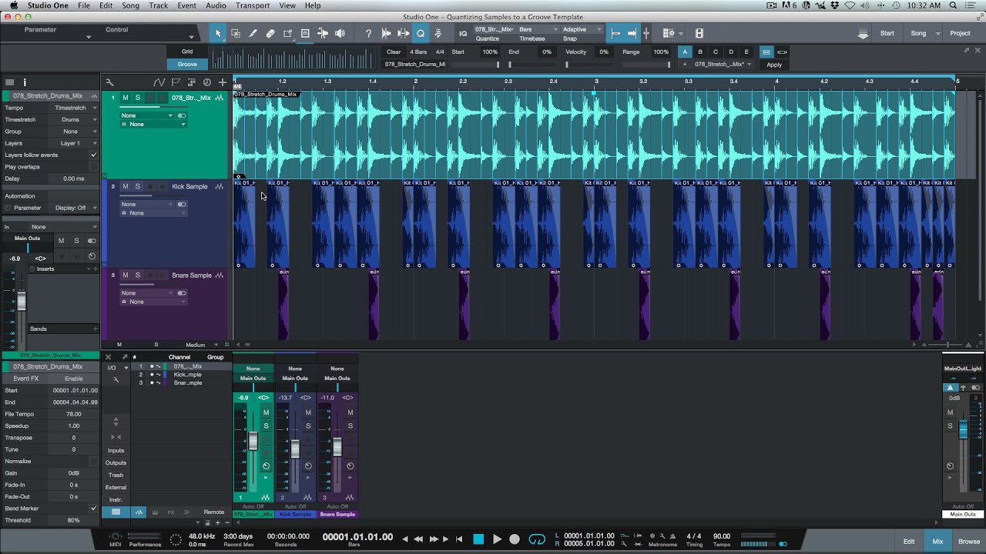Select the Range tool
The image size is (986, 554).
click(x=236, y=33)
